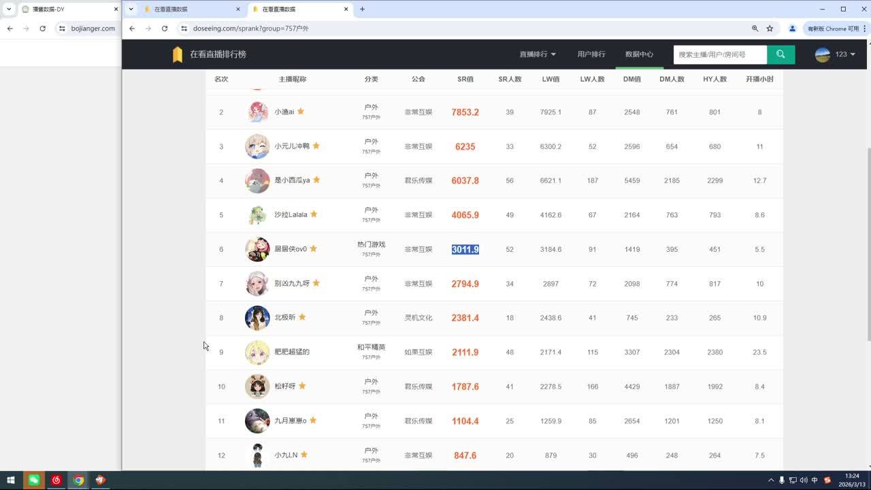Open a new browser tab
The width and height of the screenshot is (871, 490).
[363, 10]
